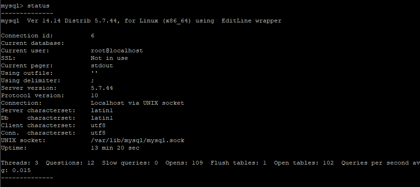This screenshot has width=420, height=187.
Task: Click the Uptime "13 min 20 sec" value
Action: [x=115, y=148]
